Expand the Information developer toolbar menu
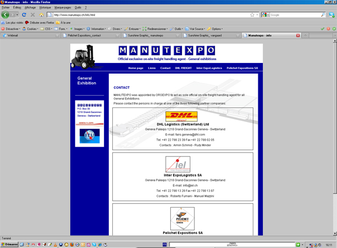337x248 pixels. click(97, 29)
